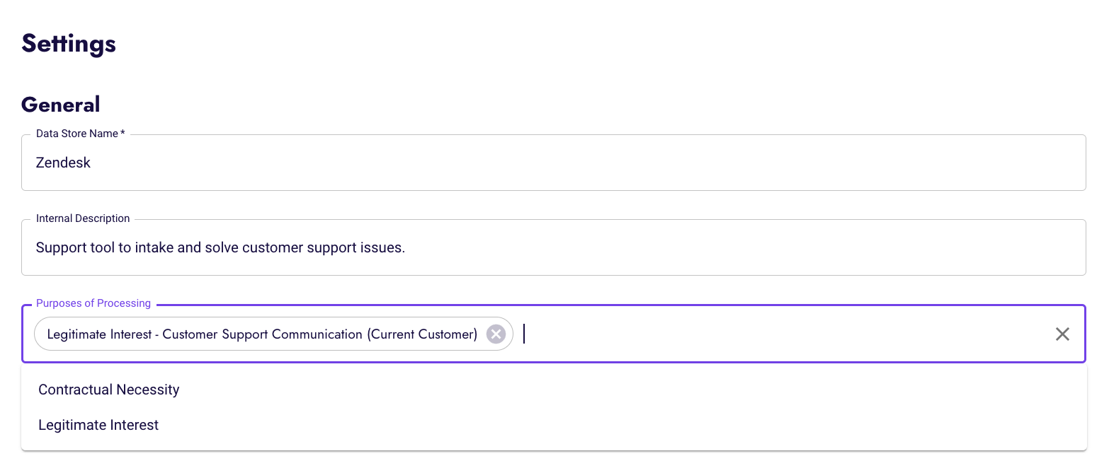Click inside the Purposes of Processing combo box
Screen dimensions: 1109x468
coord(779,334)
